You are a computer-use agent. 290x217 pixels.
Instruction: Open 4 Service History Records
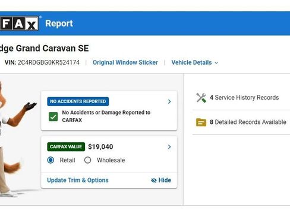click(244, 97)
